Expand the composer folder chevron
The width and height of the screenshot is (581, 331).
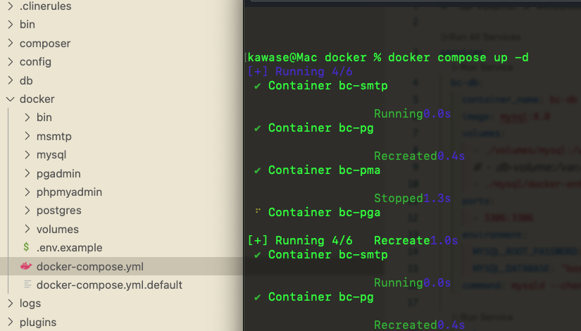[x=10, y=44]
